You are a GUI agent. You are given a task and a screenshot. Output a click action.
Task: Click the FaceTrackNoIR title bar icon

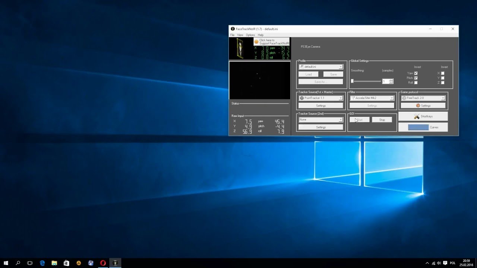coord(233,29)
